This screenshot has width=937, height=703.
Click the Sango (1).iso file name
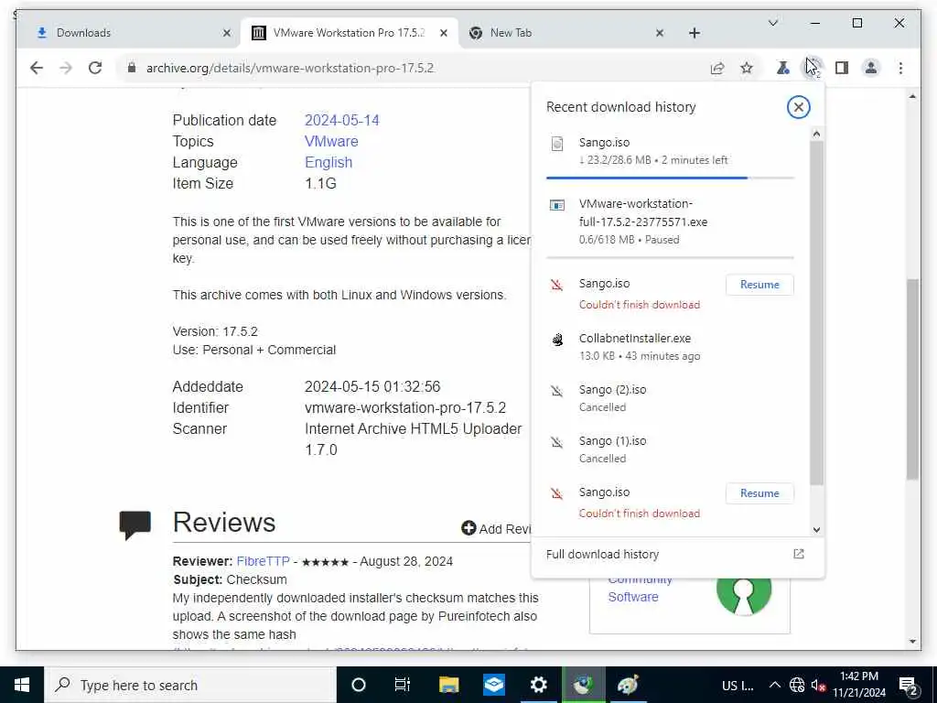click(x=612, y=440)
